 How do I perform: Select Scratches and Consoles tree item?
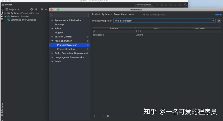(x=23, y=20)
